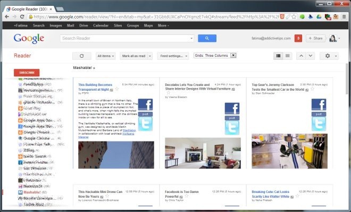Open Images in the Google bar
The width and height of the screenshot is (351, 212).
pyautogui.click(x=55, y=25)
